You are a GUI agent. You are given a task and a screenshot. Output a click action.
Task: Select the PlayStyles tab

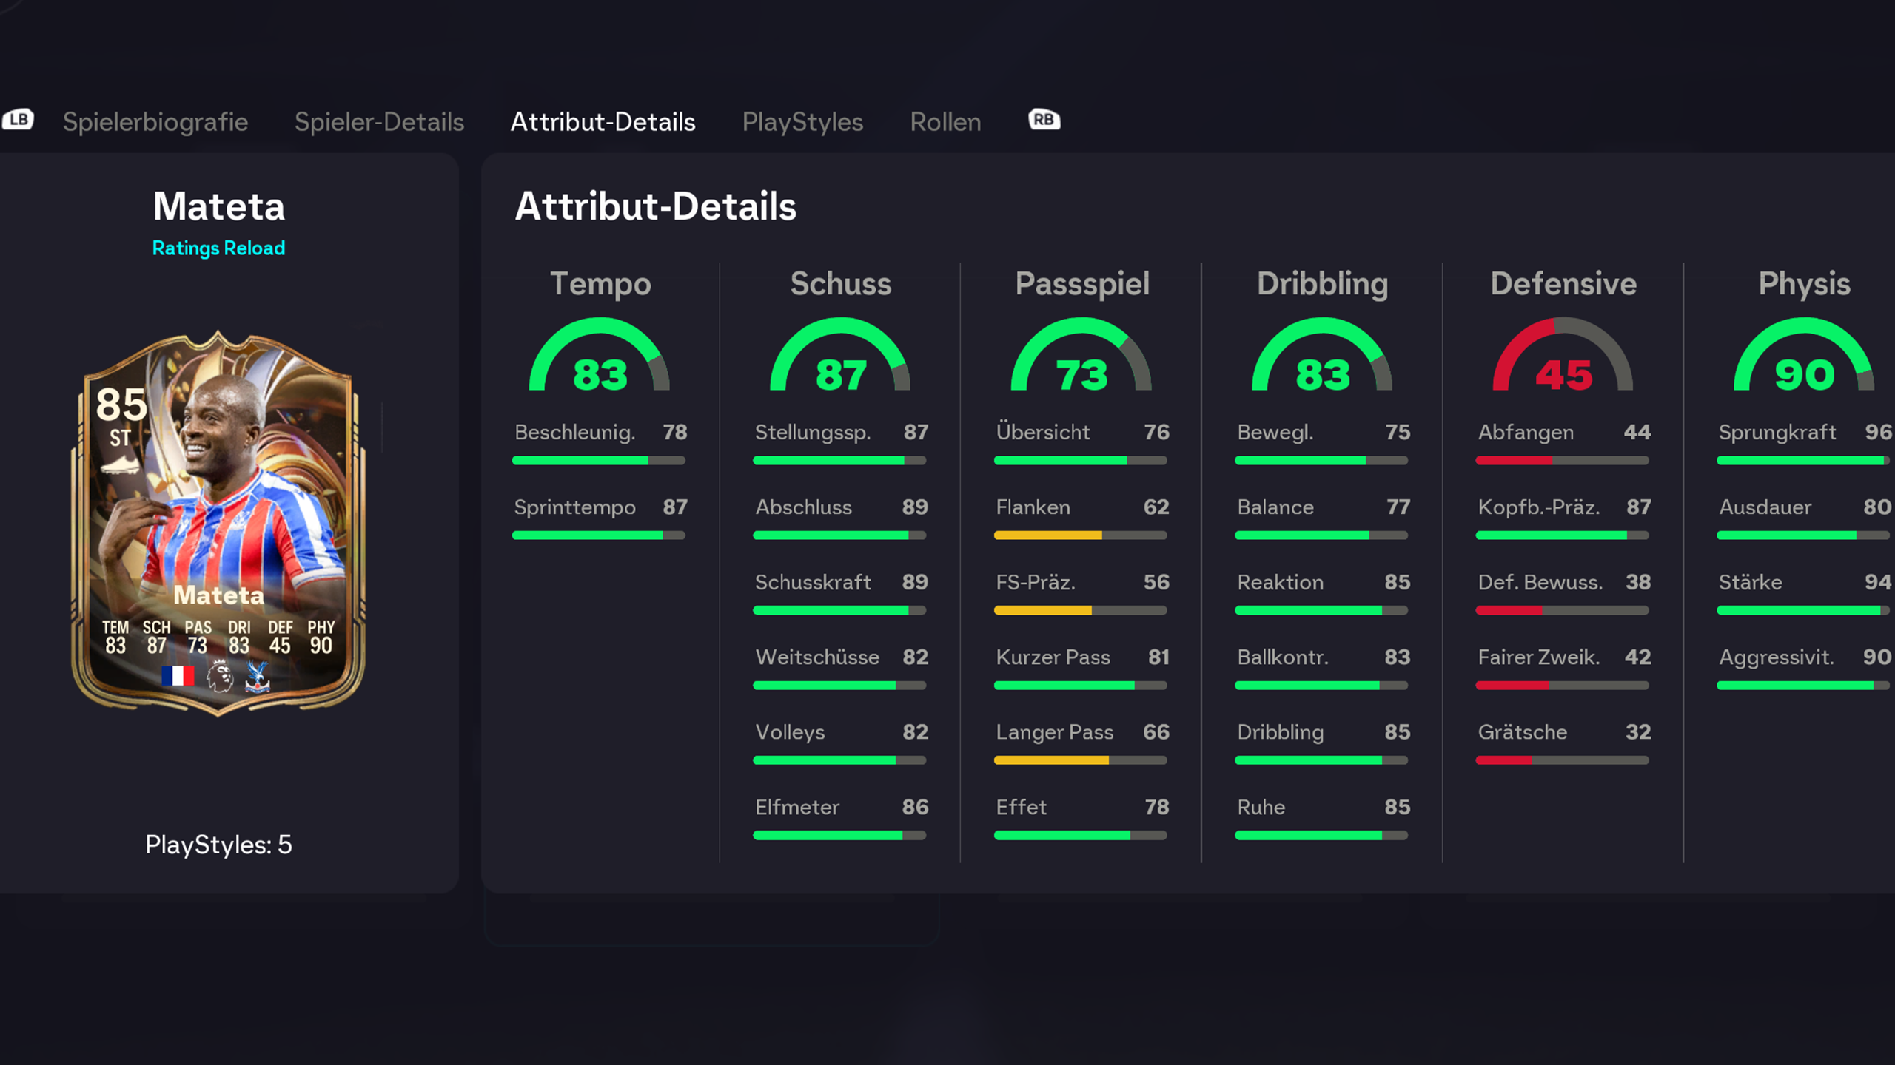click(802, 122)
